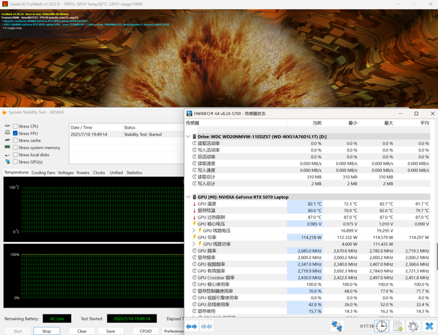
Task: Switch to the Cooling Fans tab
Action: click(x=43, y=173)
